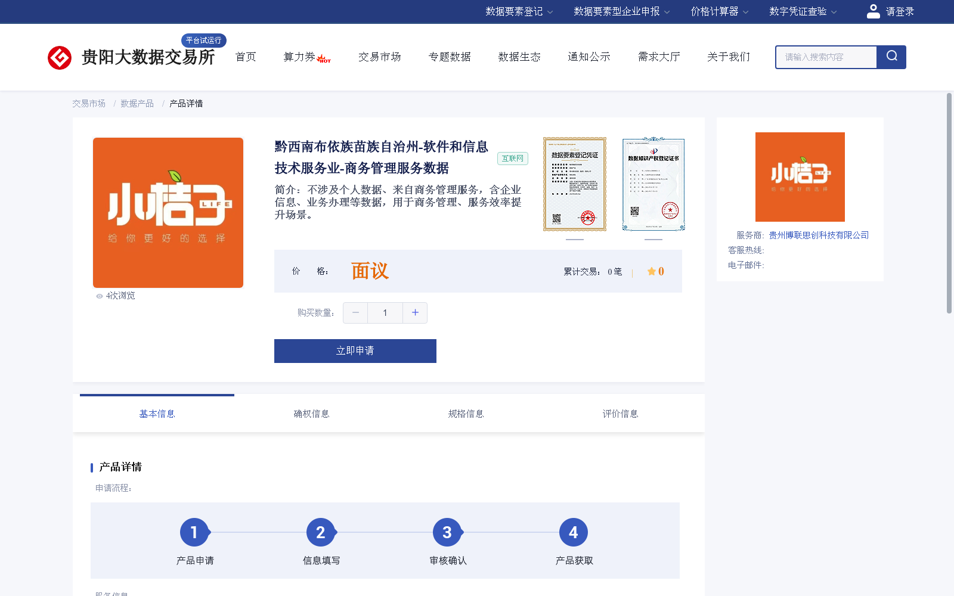Image resolution: width=954 pixels, height=596 pixels.
Task: Open the 数据知识产权登记证书 certificate thumbnail
Action: [x=653, y=184]
